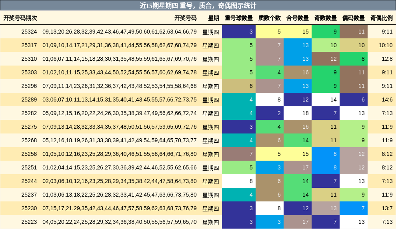
Task: Click draw number 25296
Action: 29,86
